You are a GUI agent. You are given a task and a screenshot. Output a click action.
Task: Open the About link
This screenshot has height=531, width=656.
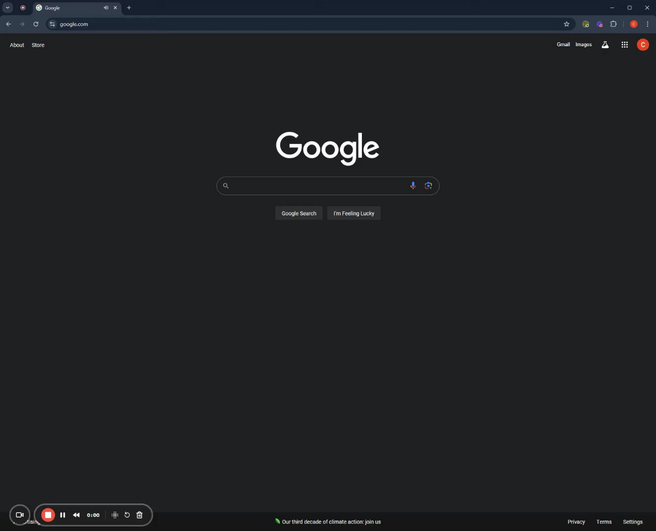(x=17, y=45)
